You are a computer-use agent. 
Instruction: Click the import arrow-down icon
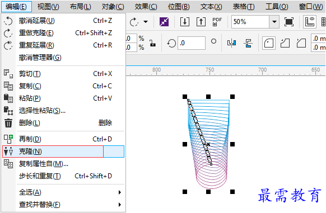(x=185, y=22)
